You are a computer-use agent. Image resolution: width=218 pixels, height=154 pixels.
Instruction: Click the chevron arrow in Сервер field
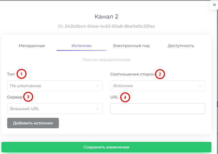pyautogui.click(x=97, y=109)
